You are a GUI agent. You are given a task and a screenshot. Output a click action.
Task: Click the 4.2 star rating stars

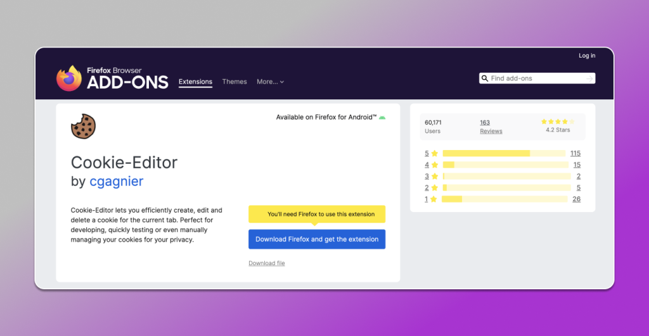[558, 121]
